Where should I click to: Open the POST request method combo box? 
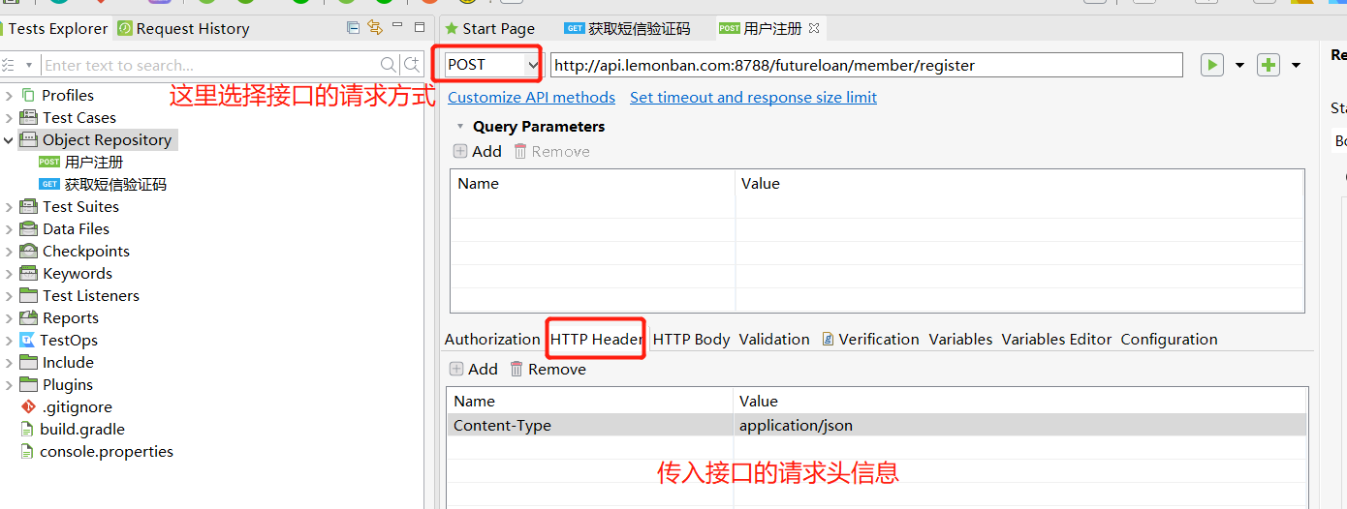pyautogui.click(x=492, y=65)
